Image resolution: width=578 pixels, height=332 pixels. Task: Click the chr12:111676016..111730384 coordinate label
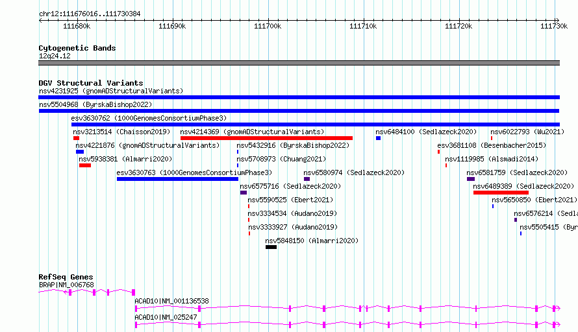(x=90, y=14)
